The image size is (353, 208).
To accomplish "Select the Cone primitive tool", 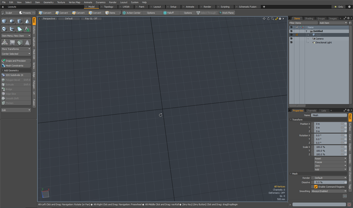I will [27, 21].
